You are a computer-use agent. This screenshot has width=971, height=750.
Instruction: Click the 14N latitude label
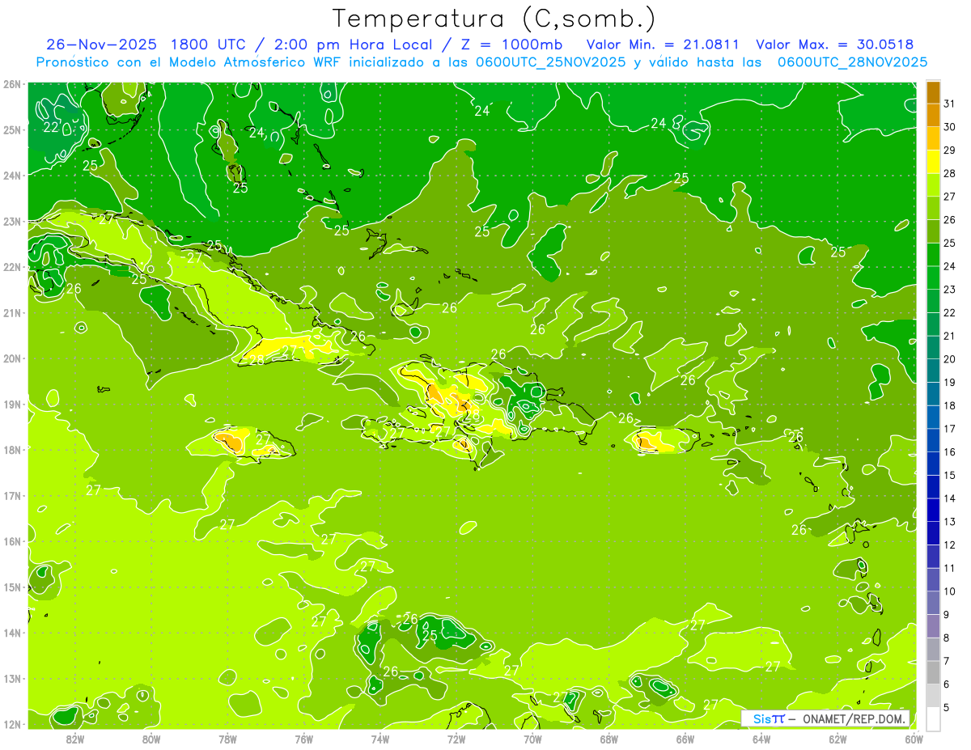pyautogui.click(x=12, y=633)
